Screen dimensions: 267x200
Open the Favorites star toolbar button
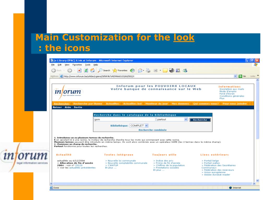(120, 70)
